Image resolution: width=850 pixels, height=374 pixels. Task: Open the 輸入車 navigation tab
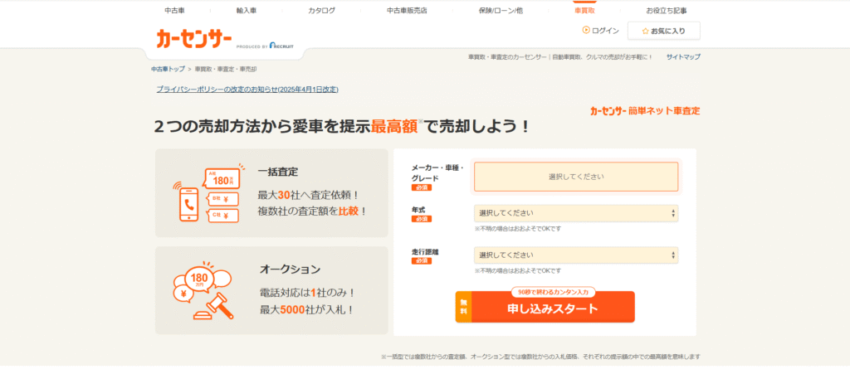pos(246,10)
